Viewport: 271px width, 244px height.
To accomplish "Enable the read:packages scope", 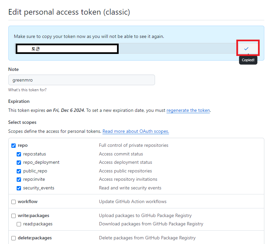I will click(x=19, y=224).
